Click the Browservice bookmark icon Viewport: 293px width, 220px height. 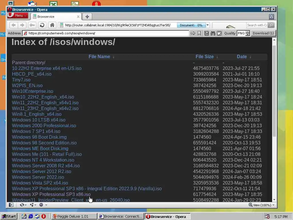tap(199, 33)
